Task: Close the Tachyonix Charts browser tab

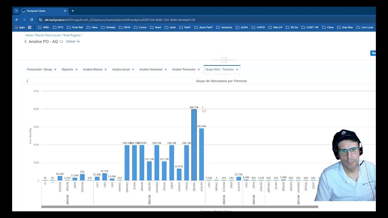Action: [x=65, y=11]
